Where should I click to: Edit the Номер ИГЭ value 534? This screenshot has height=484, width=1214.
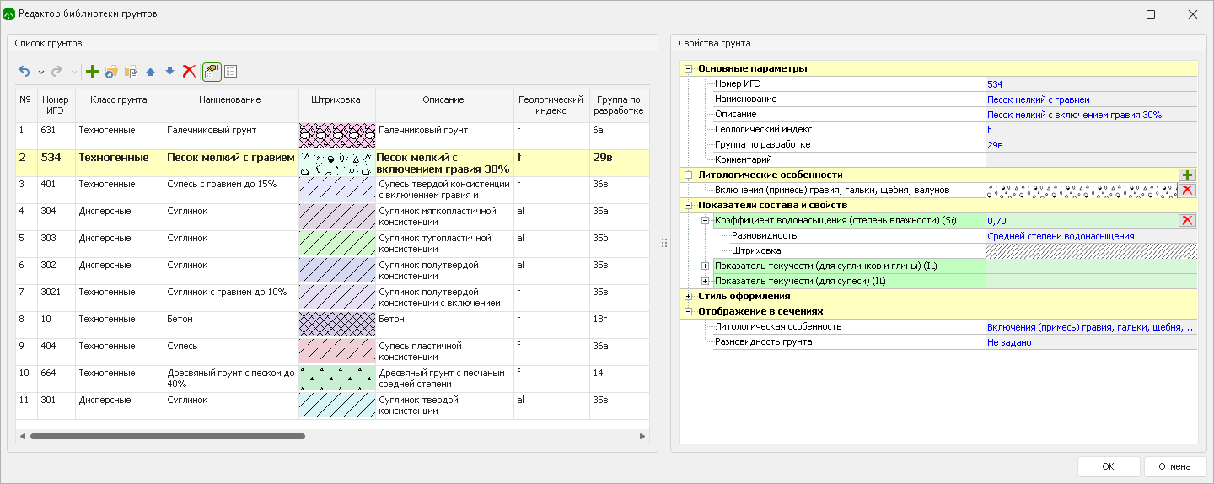[x=1092, y=83]
